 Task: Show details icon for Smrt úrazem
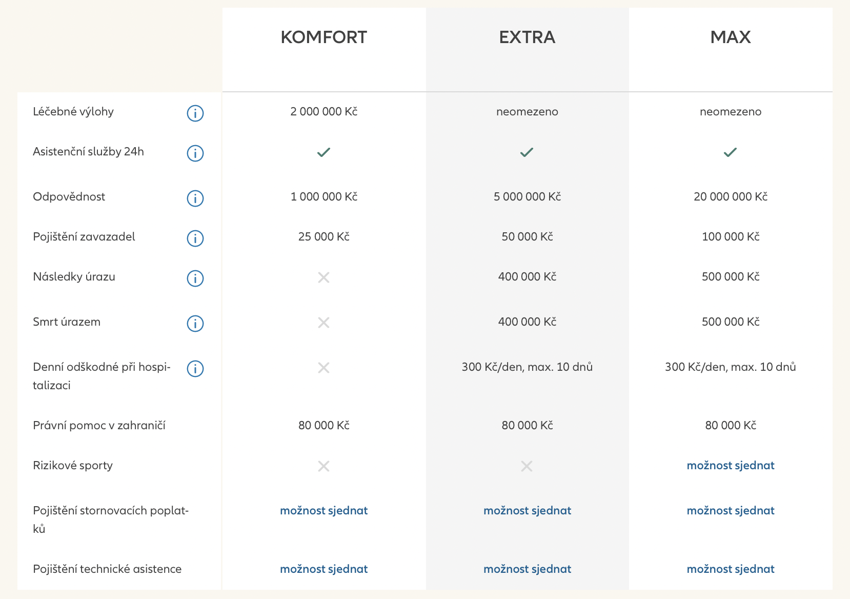click(195, 323)
